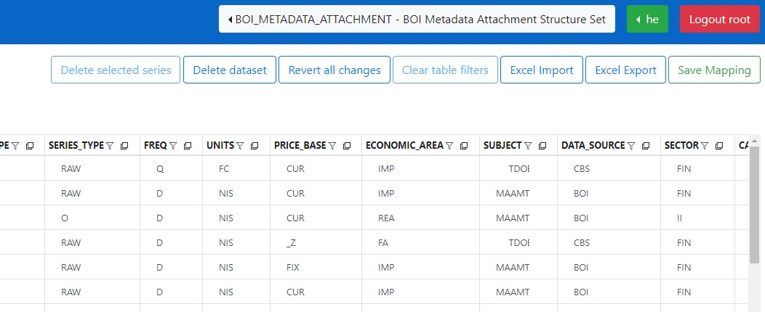Click copy icon next to PRICE_BASE
The height and width of the screenshot is (312, 765).
coord(347,146)
